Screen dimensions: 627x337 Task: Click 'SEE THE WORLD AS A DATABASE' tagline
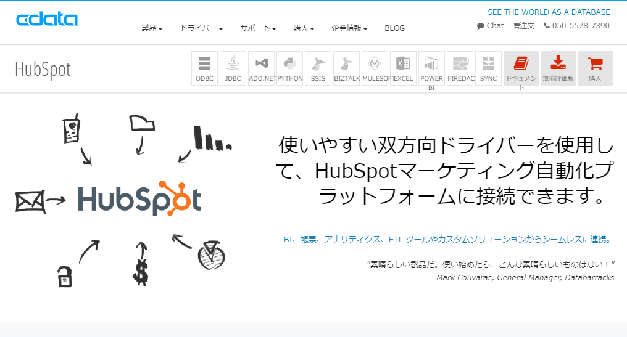(x=549, y=12)
